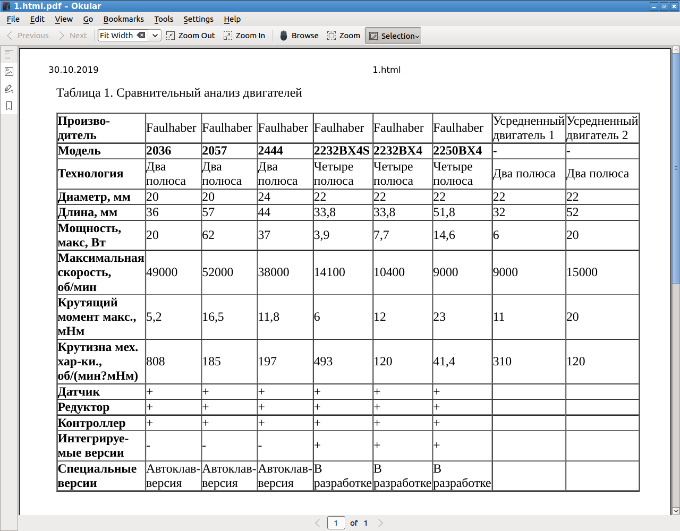Open the Bookmarks sidebar panel
This screenshot has width=680, height=531.
pos(8,106)
